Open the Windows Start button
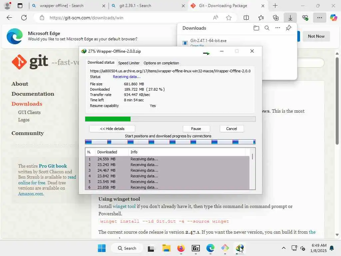Image resolution: width=341 pixels, height=256 pixels. 102,248
